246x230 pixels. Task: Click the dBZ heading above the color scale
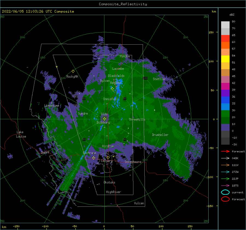[x=232, y=14]
